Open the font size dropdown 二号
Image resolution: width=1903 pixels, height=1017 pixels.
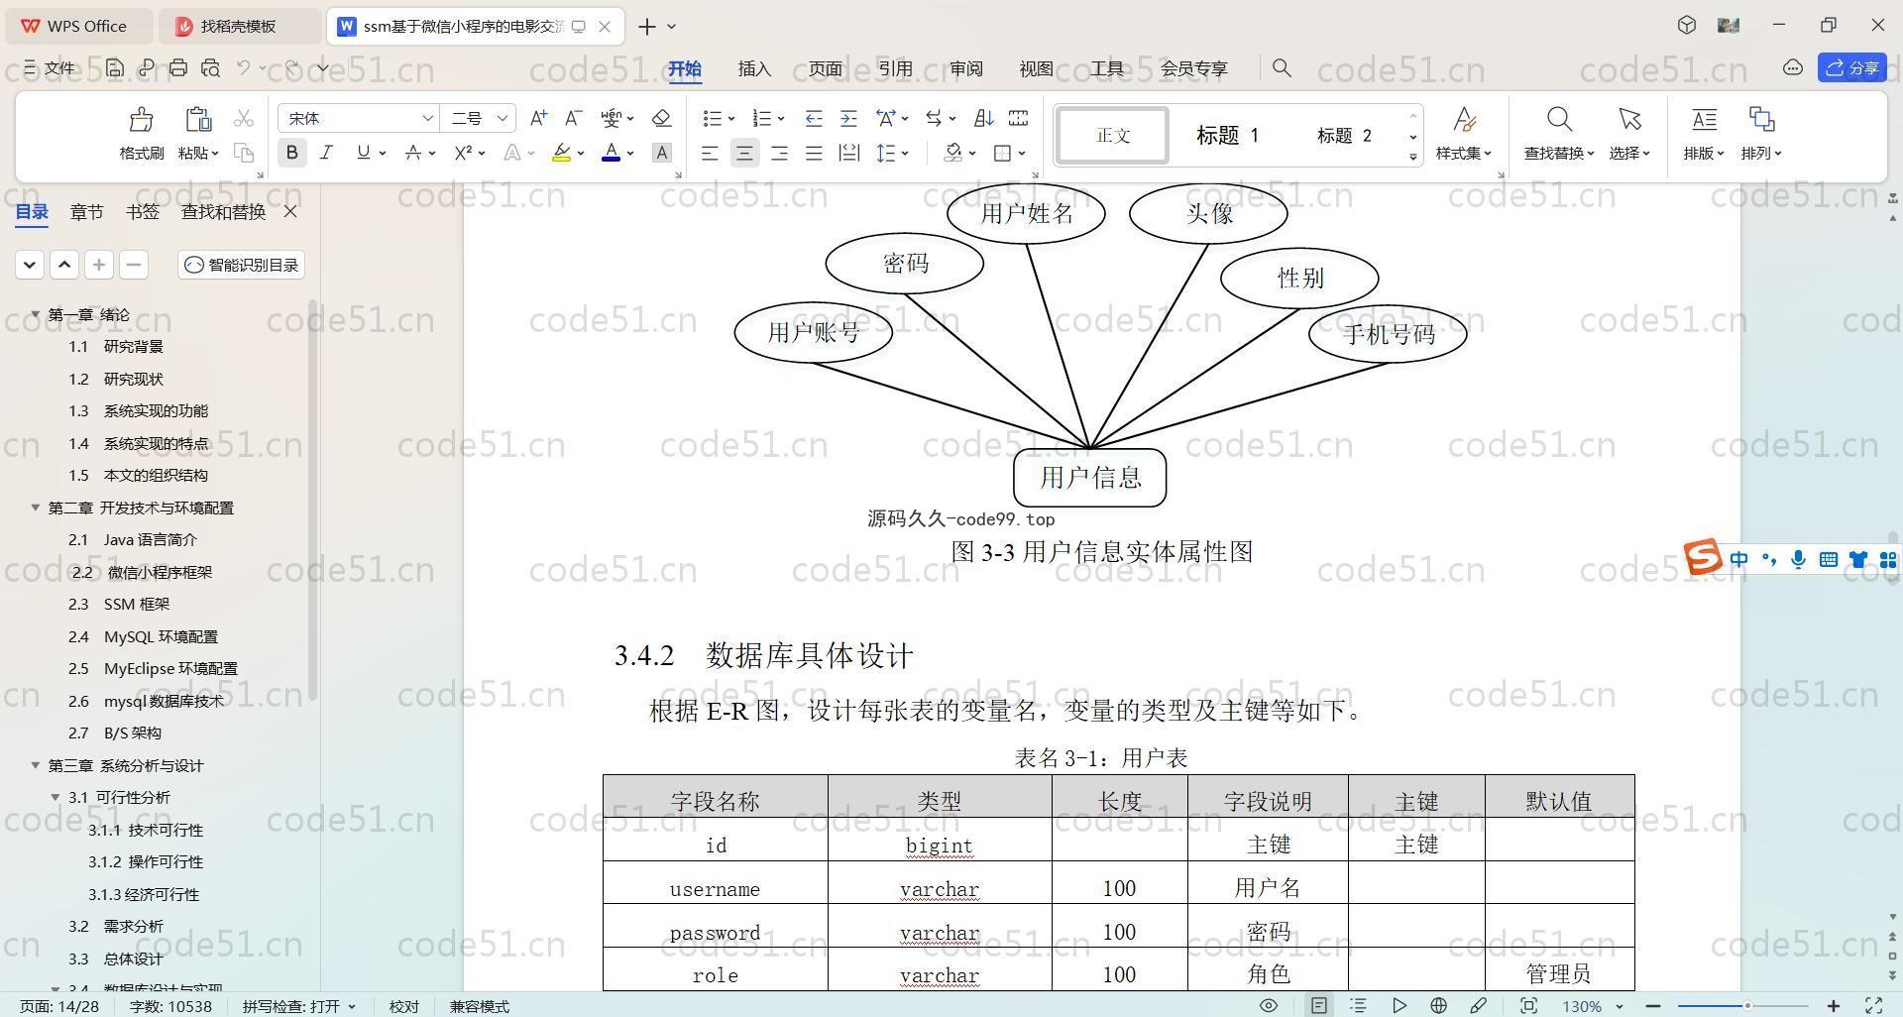tap(503, 118)
